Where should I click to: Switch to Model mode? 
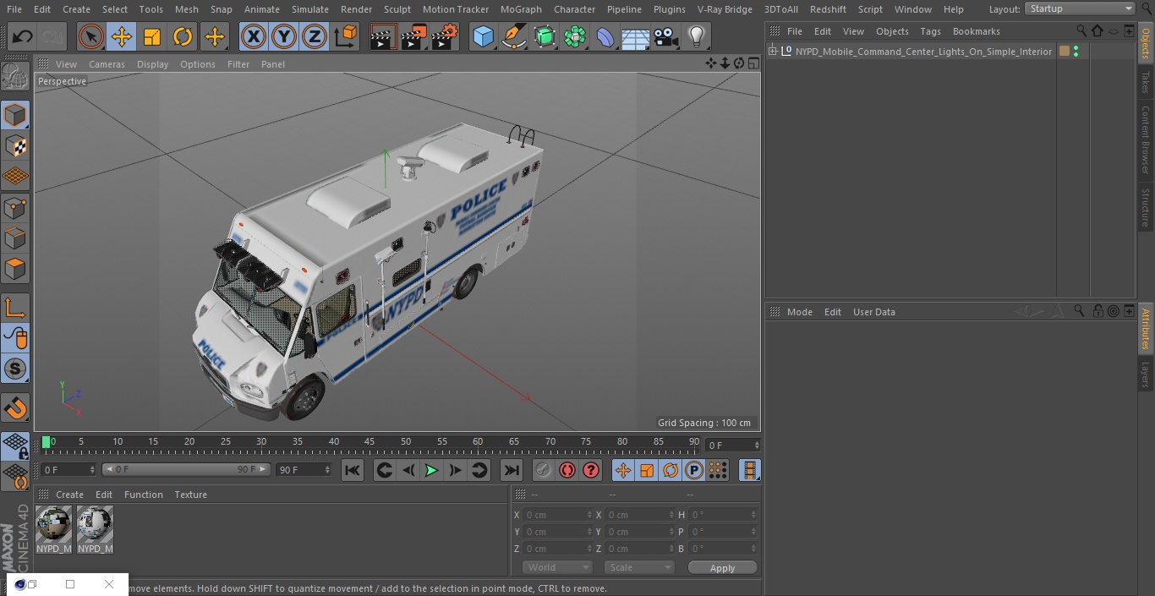pos(15,115)
